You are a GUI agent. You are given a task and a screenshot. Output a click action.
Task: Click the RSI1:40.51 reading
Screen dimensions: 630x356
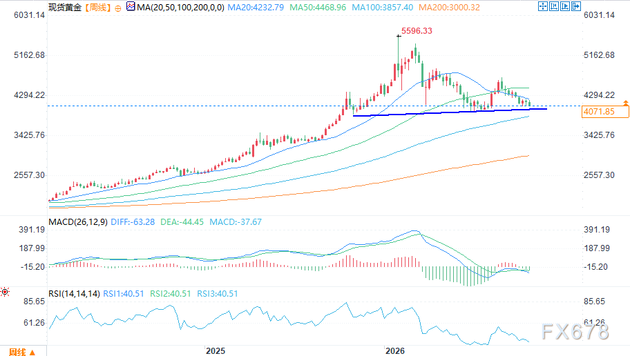click(x=124, y=294)
